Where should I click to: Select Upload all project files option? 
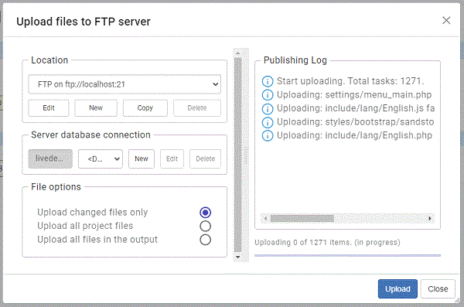(x=205, y=226)
